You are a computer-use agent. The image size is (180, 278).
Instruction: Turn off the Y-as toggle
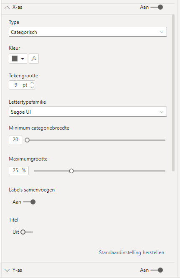coord(157,270)
